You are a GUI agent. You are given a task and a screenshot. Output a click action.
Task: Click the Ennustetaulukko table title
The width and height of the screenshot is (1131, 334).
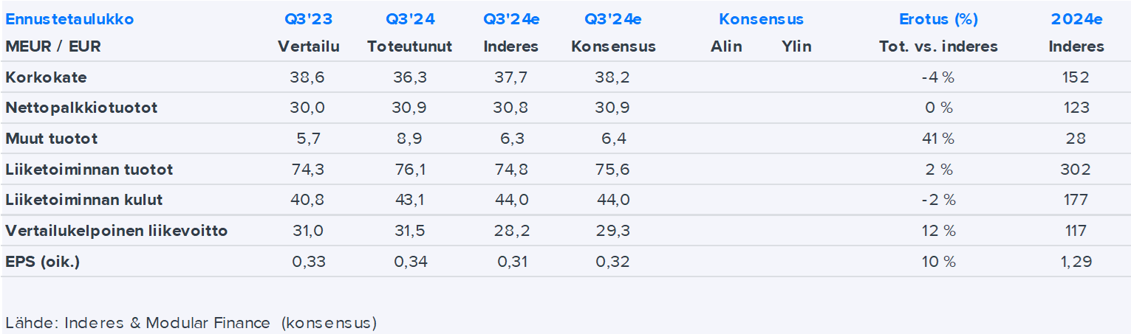69,19
